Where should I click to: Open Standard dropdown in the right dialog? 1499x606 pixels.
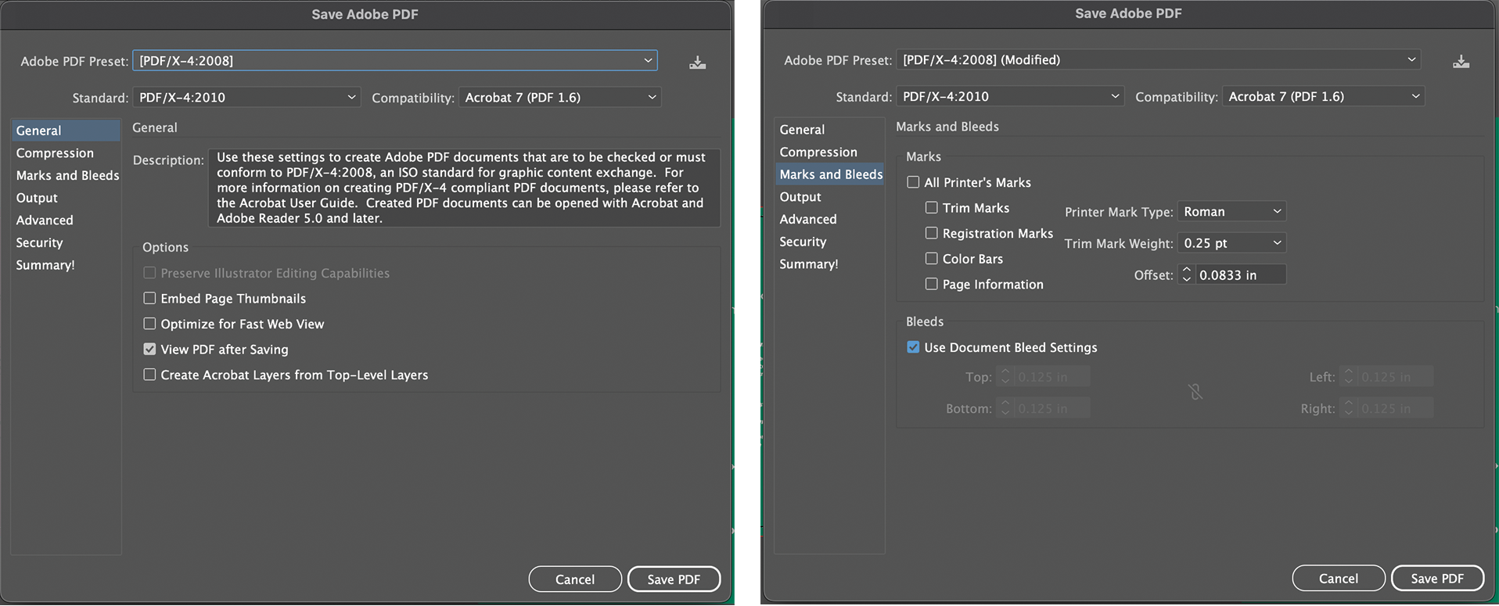(1010, 96)
